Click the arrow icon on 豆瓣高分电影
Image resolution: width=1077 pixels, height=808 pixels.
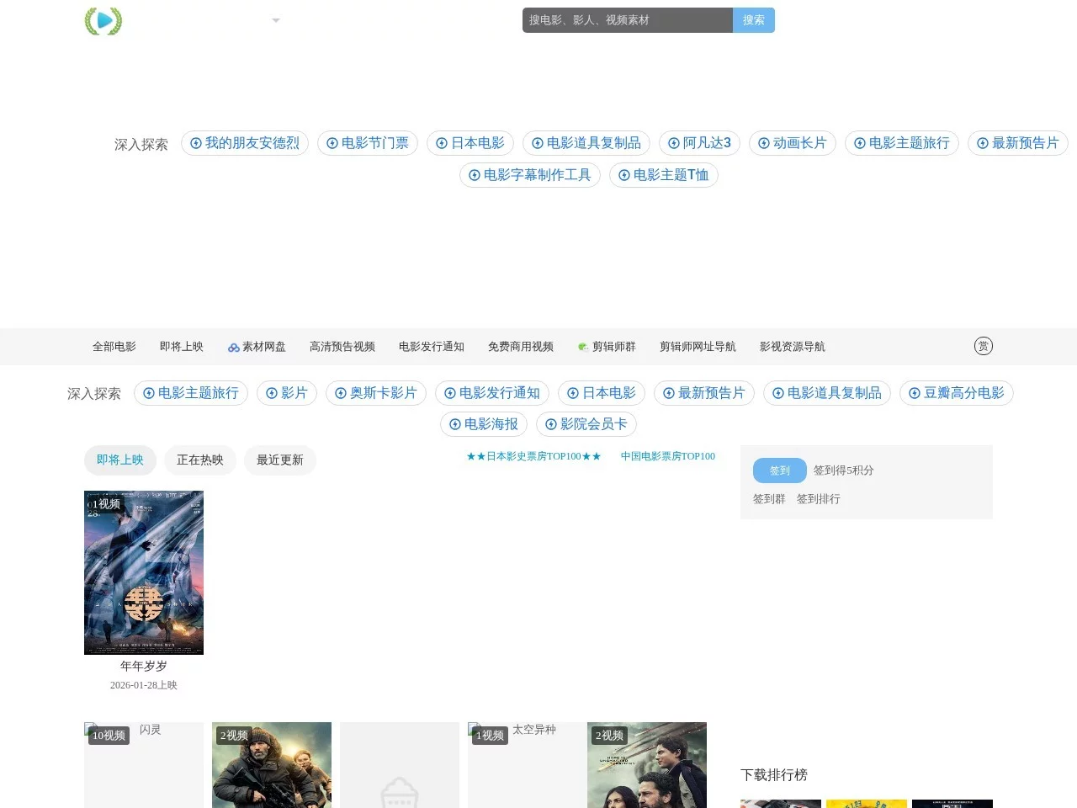915,393
